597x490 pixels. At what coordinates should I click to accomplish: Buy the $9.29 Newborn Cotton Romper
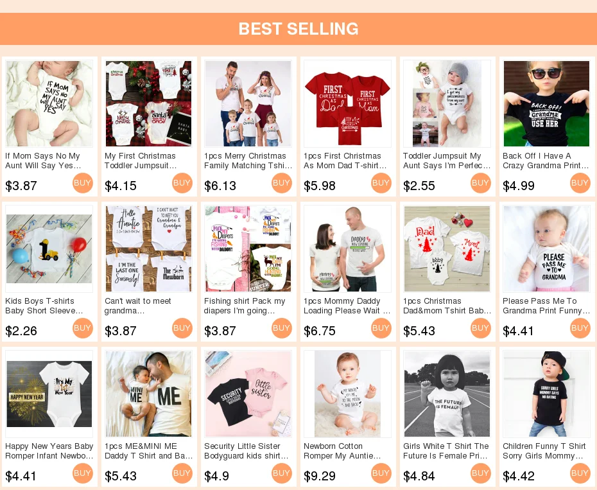(x=381, y=473)
